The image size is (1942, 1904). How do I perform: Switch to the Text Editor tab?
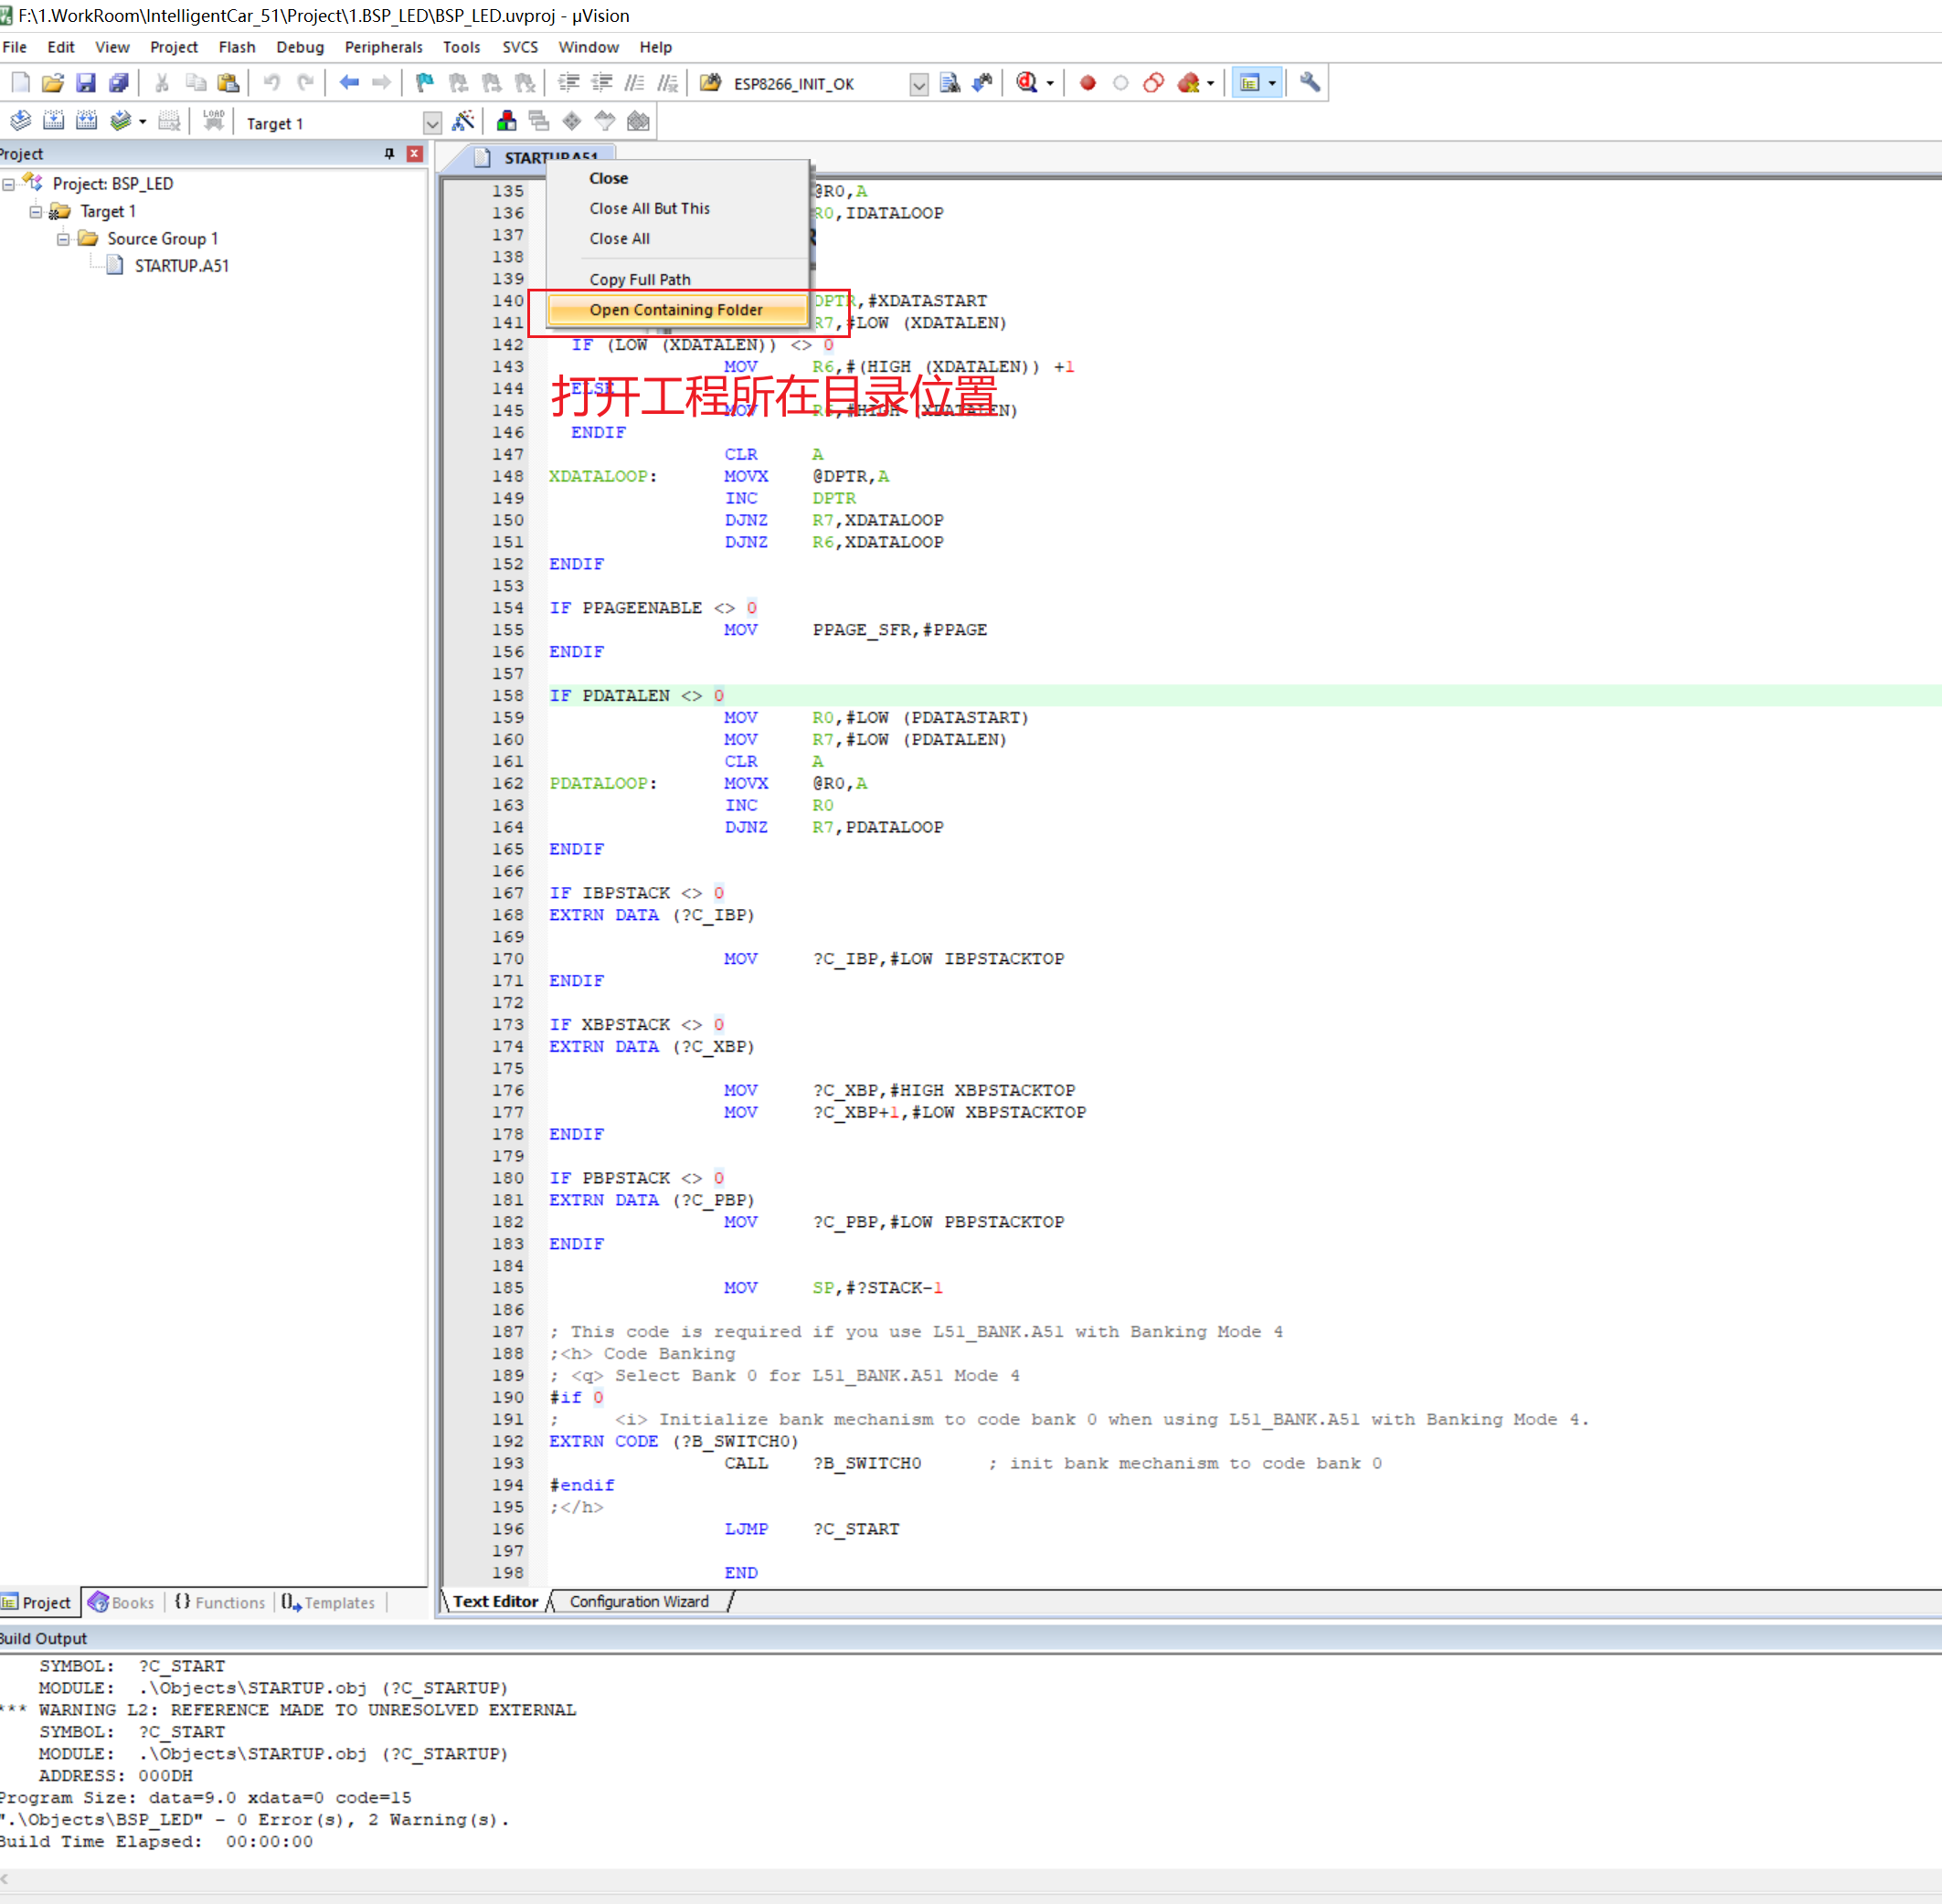click(x=495, y=1601)
